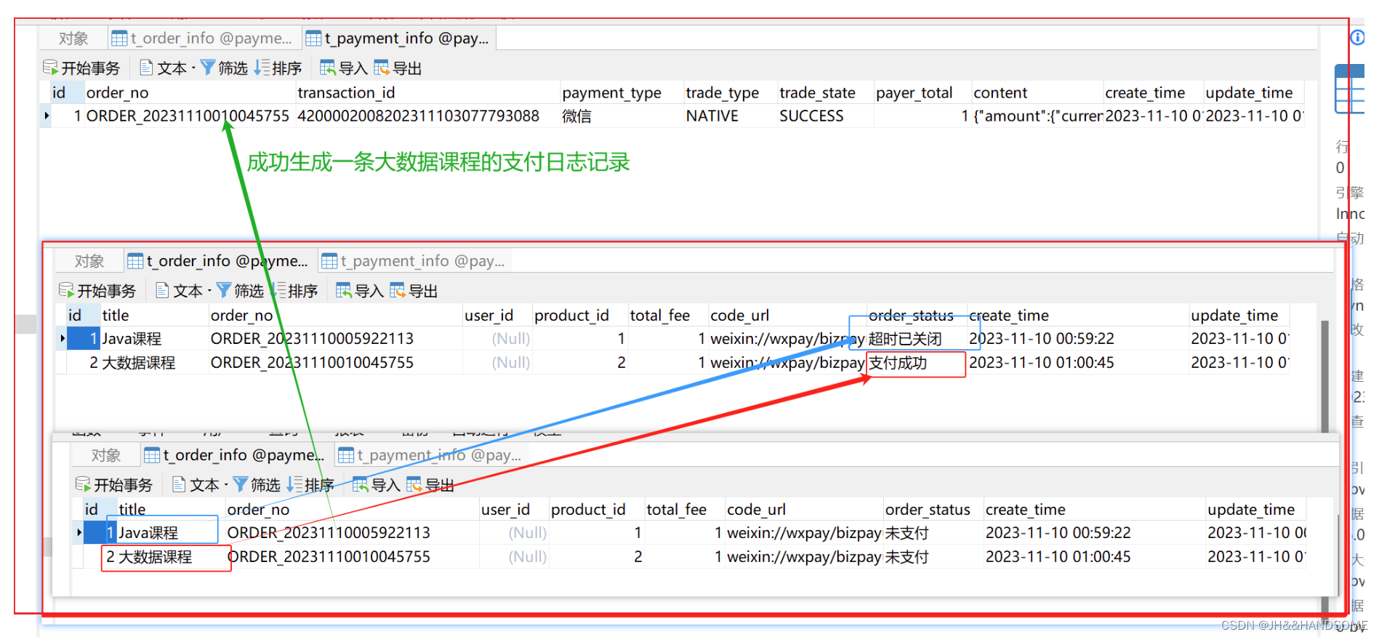Viewport: 1379px width, 637px height.
Task: Select 未支付 status in the bottom Java课程 row
Action: [x=933, y=532]
